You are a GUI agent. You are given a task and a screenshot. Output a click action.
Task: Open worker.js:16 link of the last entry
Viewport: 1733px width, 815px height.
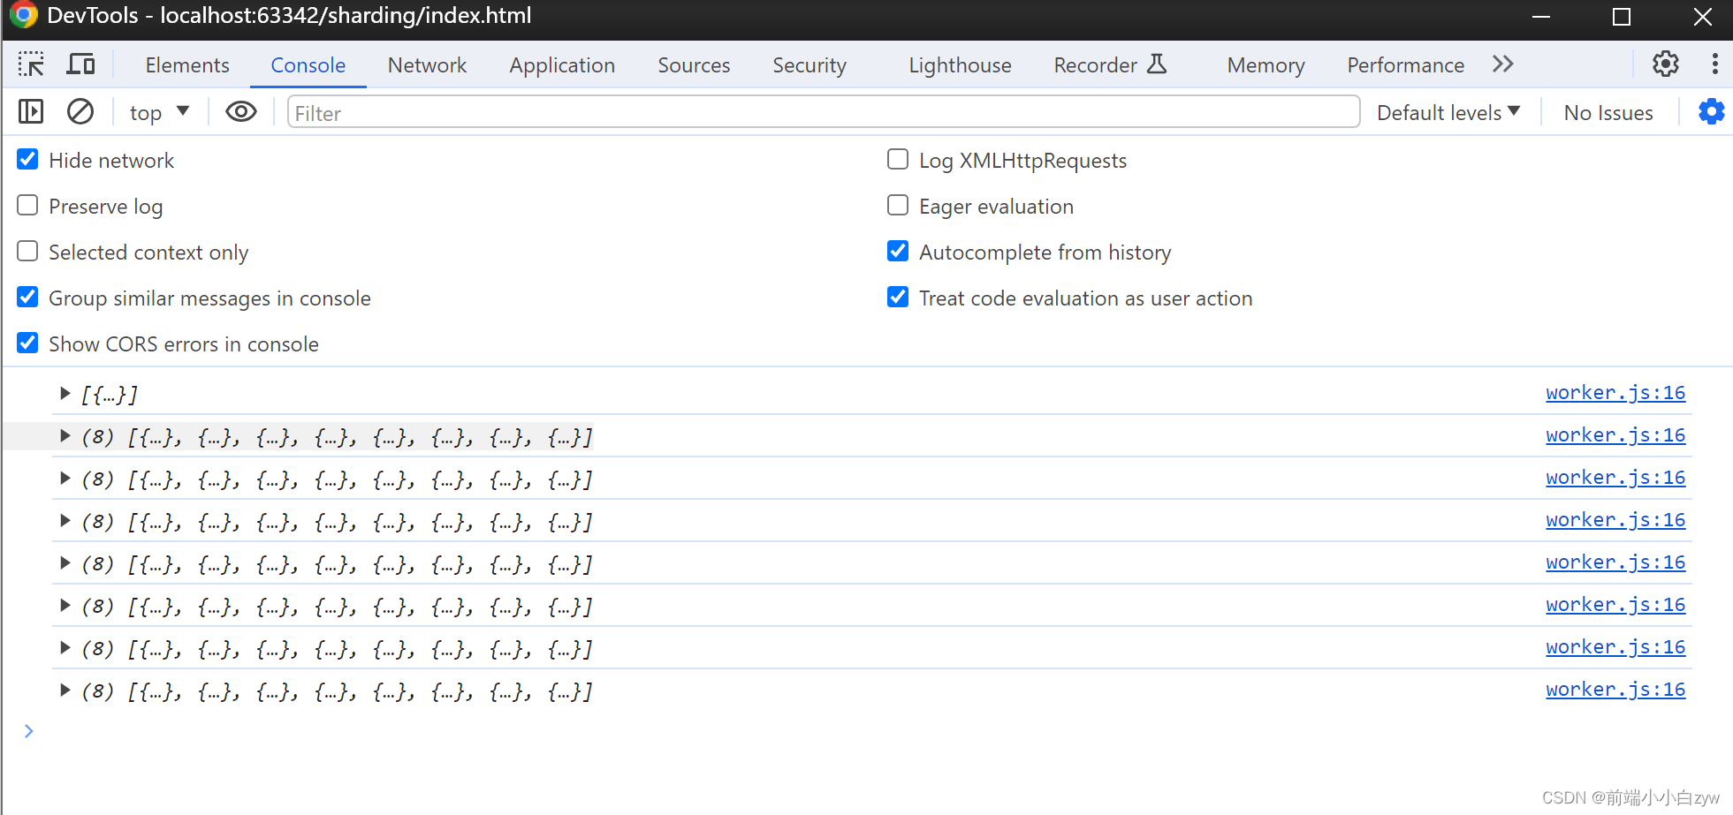click(x=1615, y=690)
